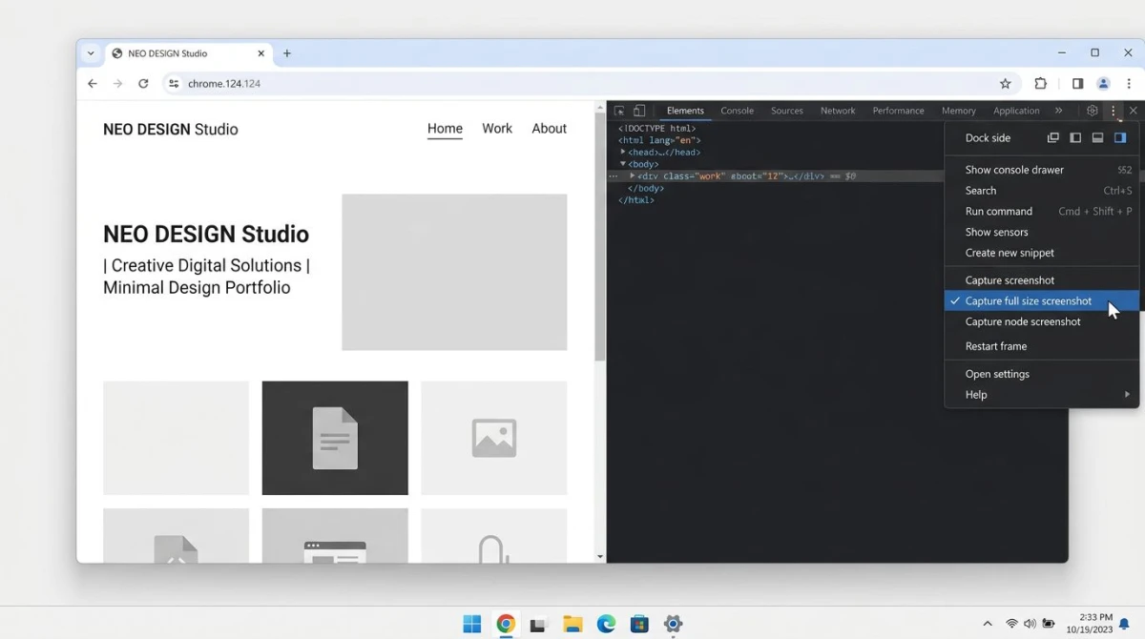Open the Home navigation link
This screenshot has height=639, width=1145.
(445, 129)
